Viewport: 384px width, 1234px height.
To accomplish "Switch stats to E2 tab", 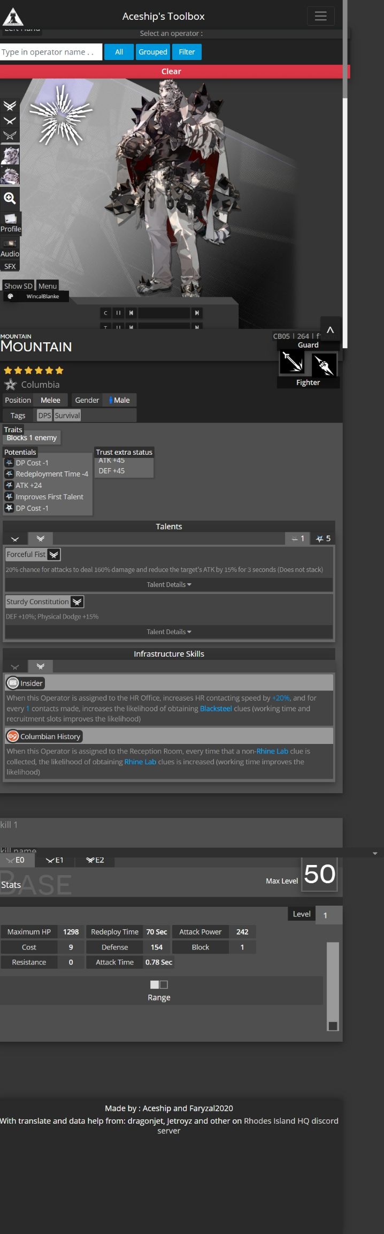I will 95,860.
